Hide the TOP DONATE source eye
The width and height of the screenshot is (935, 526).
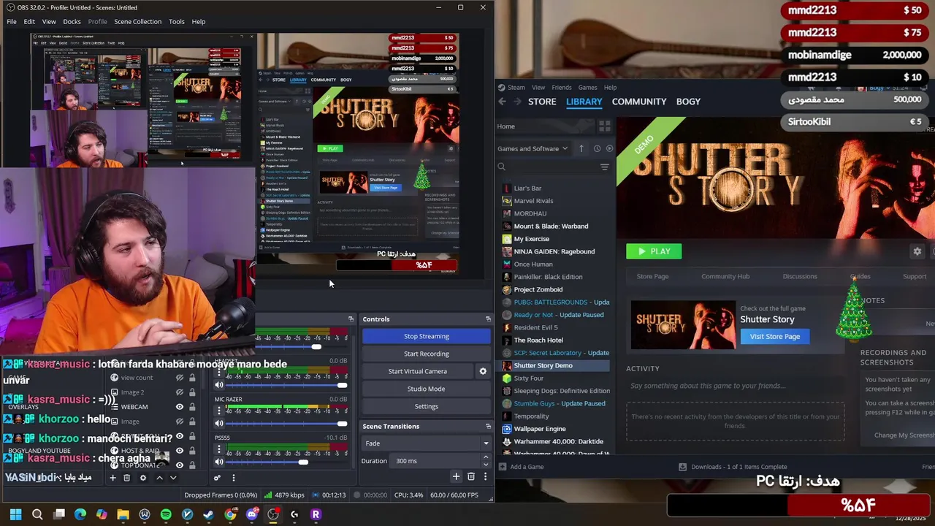179,465
